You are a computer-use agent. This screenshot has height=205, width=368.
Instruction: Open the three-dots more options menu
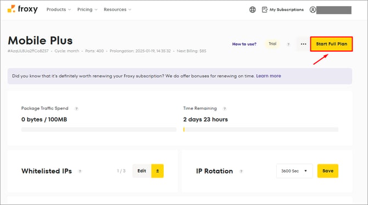(303, 44)
